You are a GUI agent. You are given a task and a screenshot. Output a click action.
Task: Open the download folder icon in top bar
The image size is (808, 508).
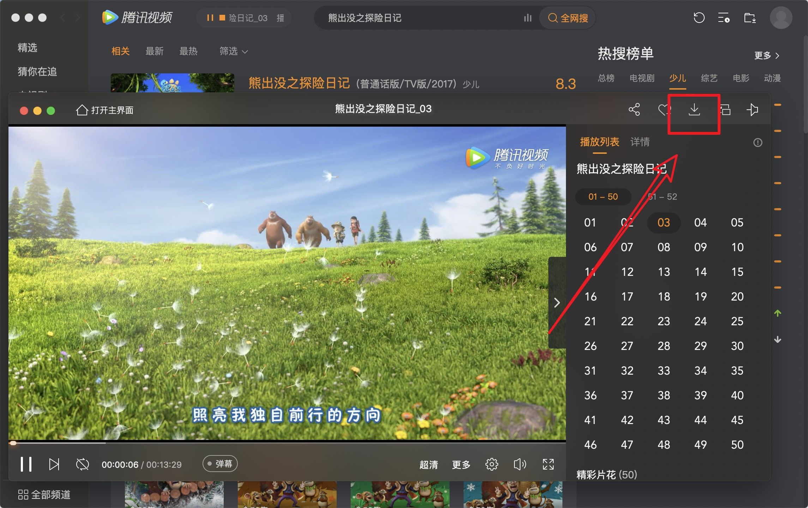click(x=750, y=18)
